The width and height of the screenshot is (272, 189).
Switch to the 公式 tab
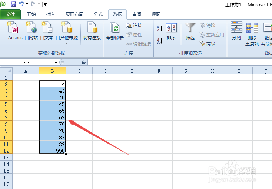coord(98,14)
